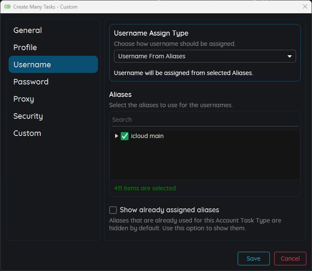Uncheck the icloud main alias checkbox
The height and width of the screenshot is (271, 312).
(x=125, y=136)
